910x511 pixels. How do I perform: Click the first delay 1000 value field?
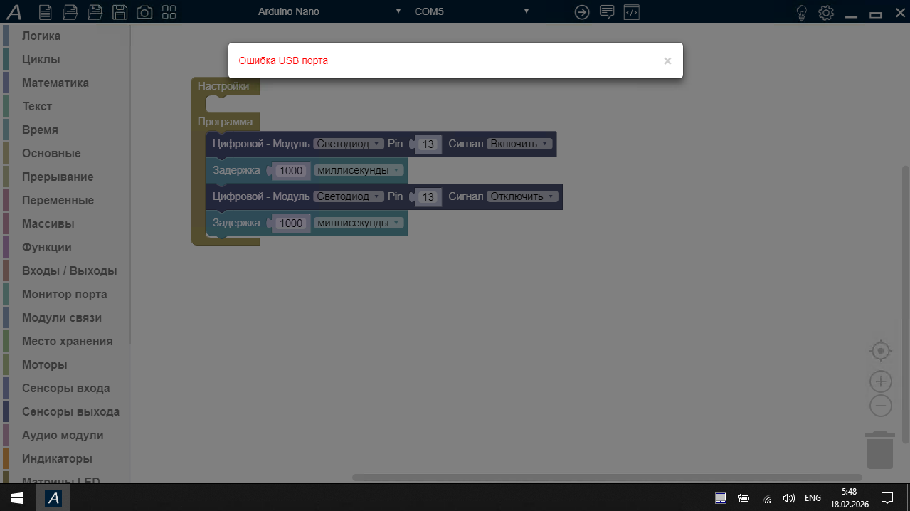[291, 171]
